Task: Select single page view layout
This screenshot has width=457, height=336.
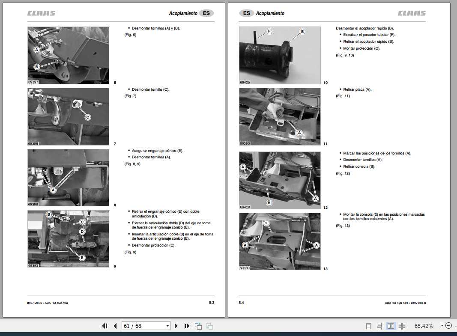Action: (368, 326)
